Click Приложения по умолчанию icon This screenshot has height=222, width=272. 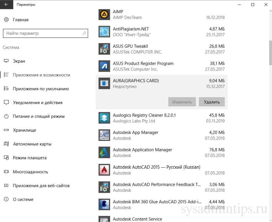pos(6,88)
